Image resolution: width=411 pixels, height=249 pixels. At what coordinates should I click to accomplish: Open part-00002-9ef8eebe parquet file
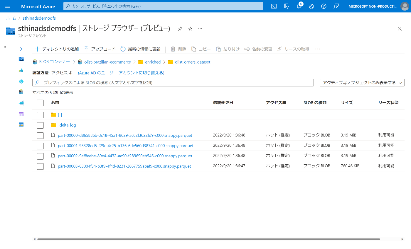tap(125, 156)
